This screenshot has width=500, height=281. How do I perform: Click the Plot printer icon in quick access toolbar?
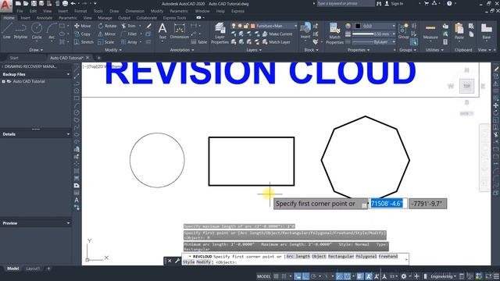coord(65,3)
